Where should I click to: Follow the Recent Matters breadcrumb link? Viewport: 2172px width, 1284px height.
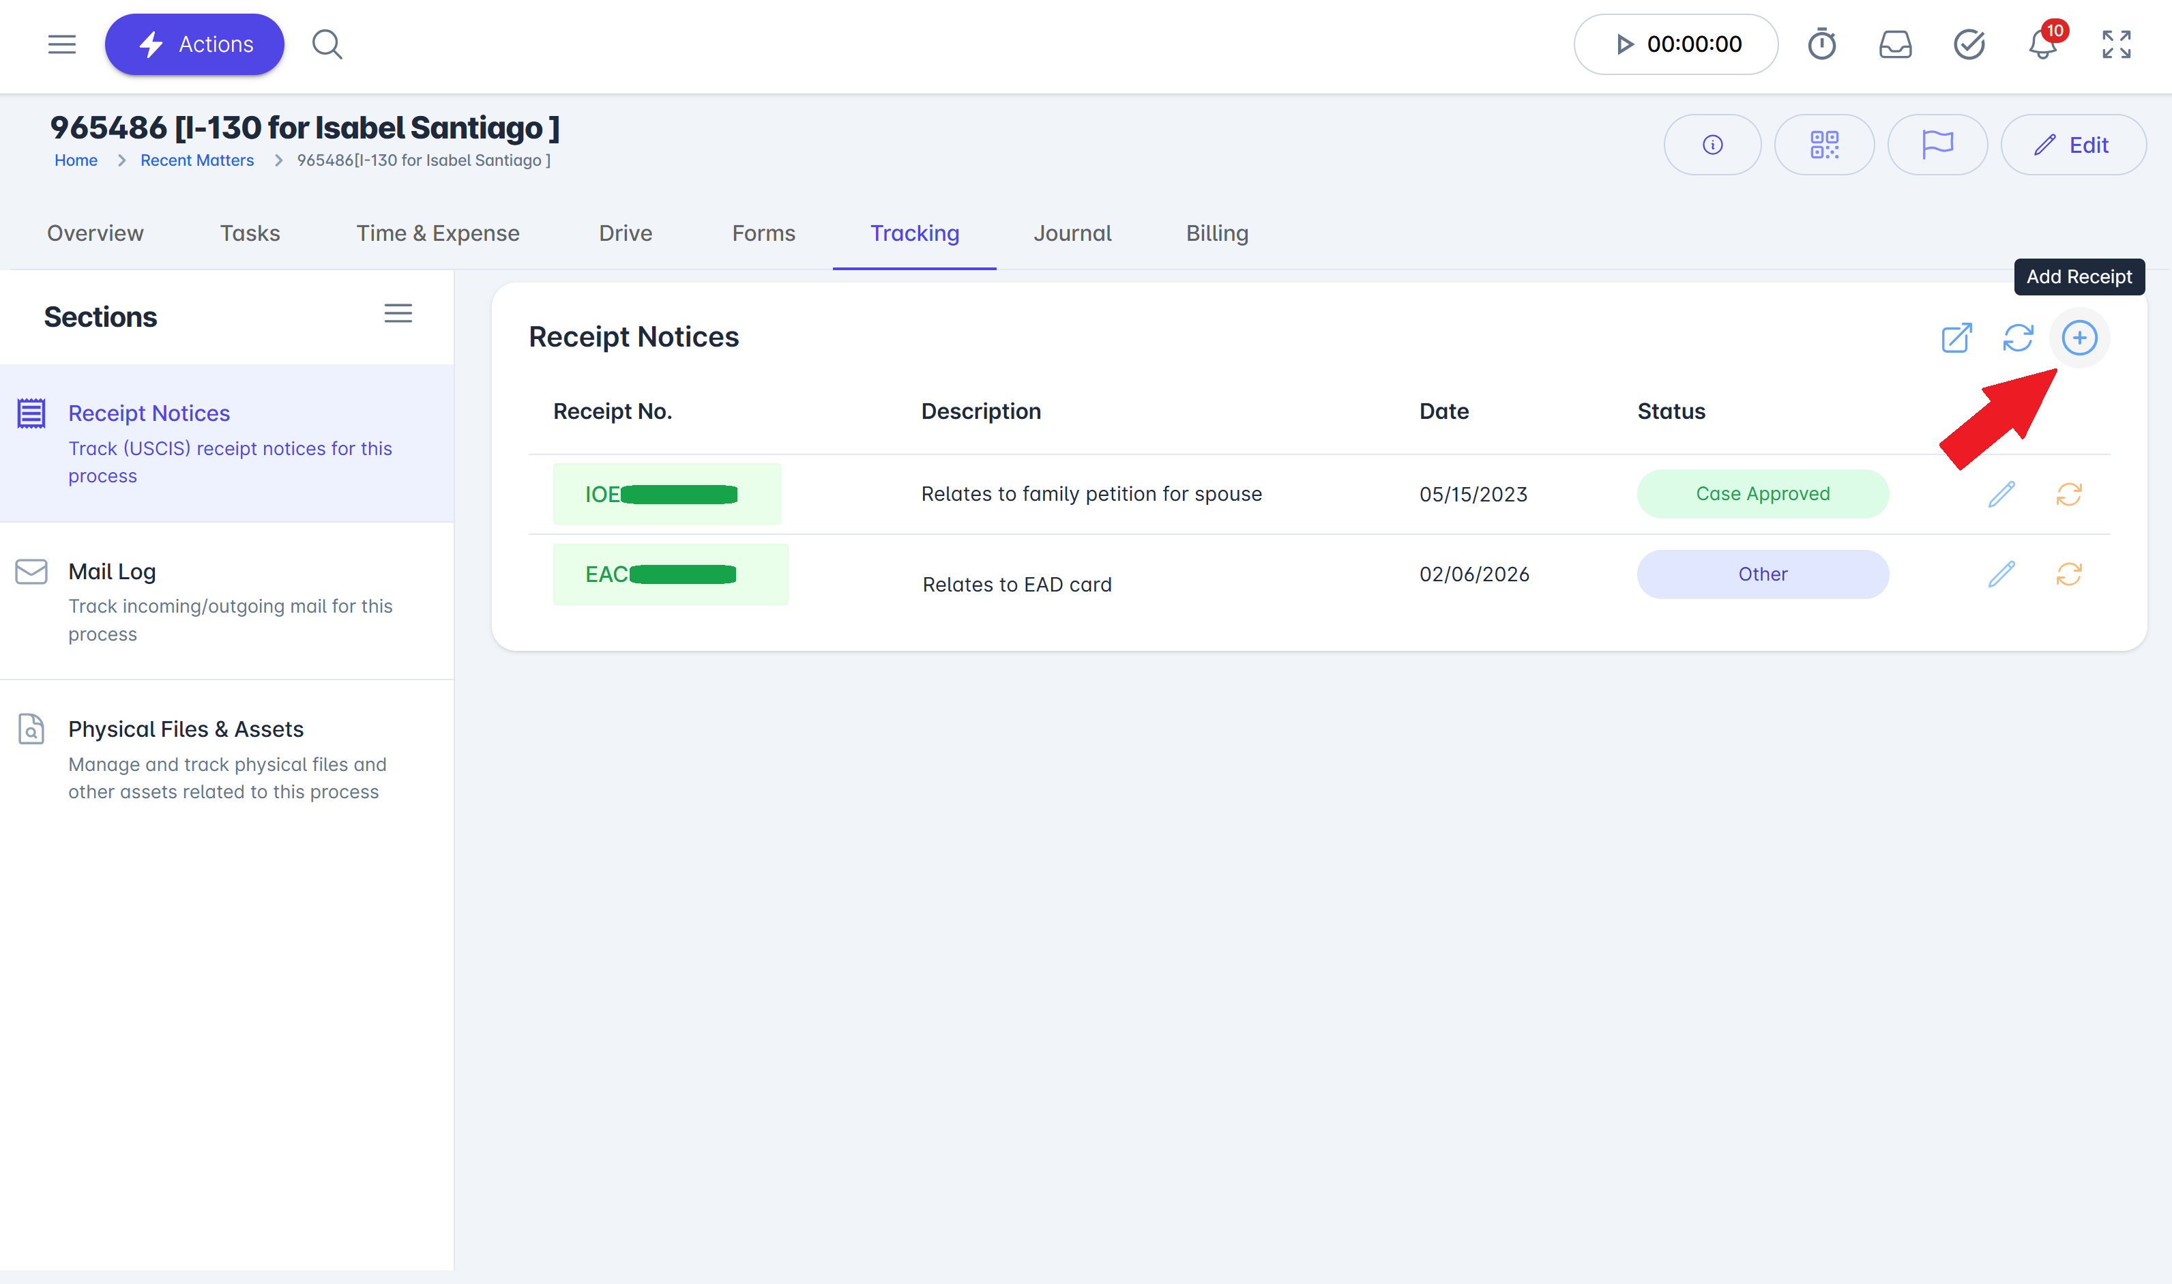click(x=197, y=160)
